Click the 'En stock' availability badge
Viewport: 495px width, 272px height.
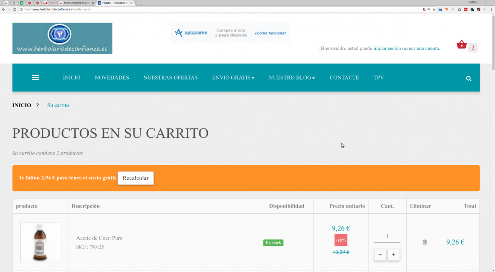(x=274, y=243)
